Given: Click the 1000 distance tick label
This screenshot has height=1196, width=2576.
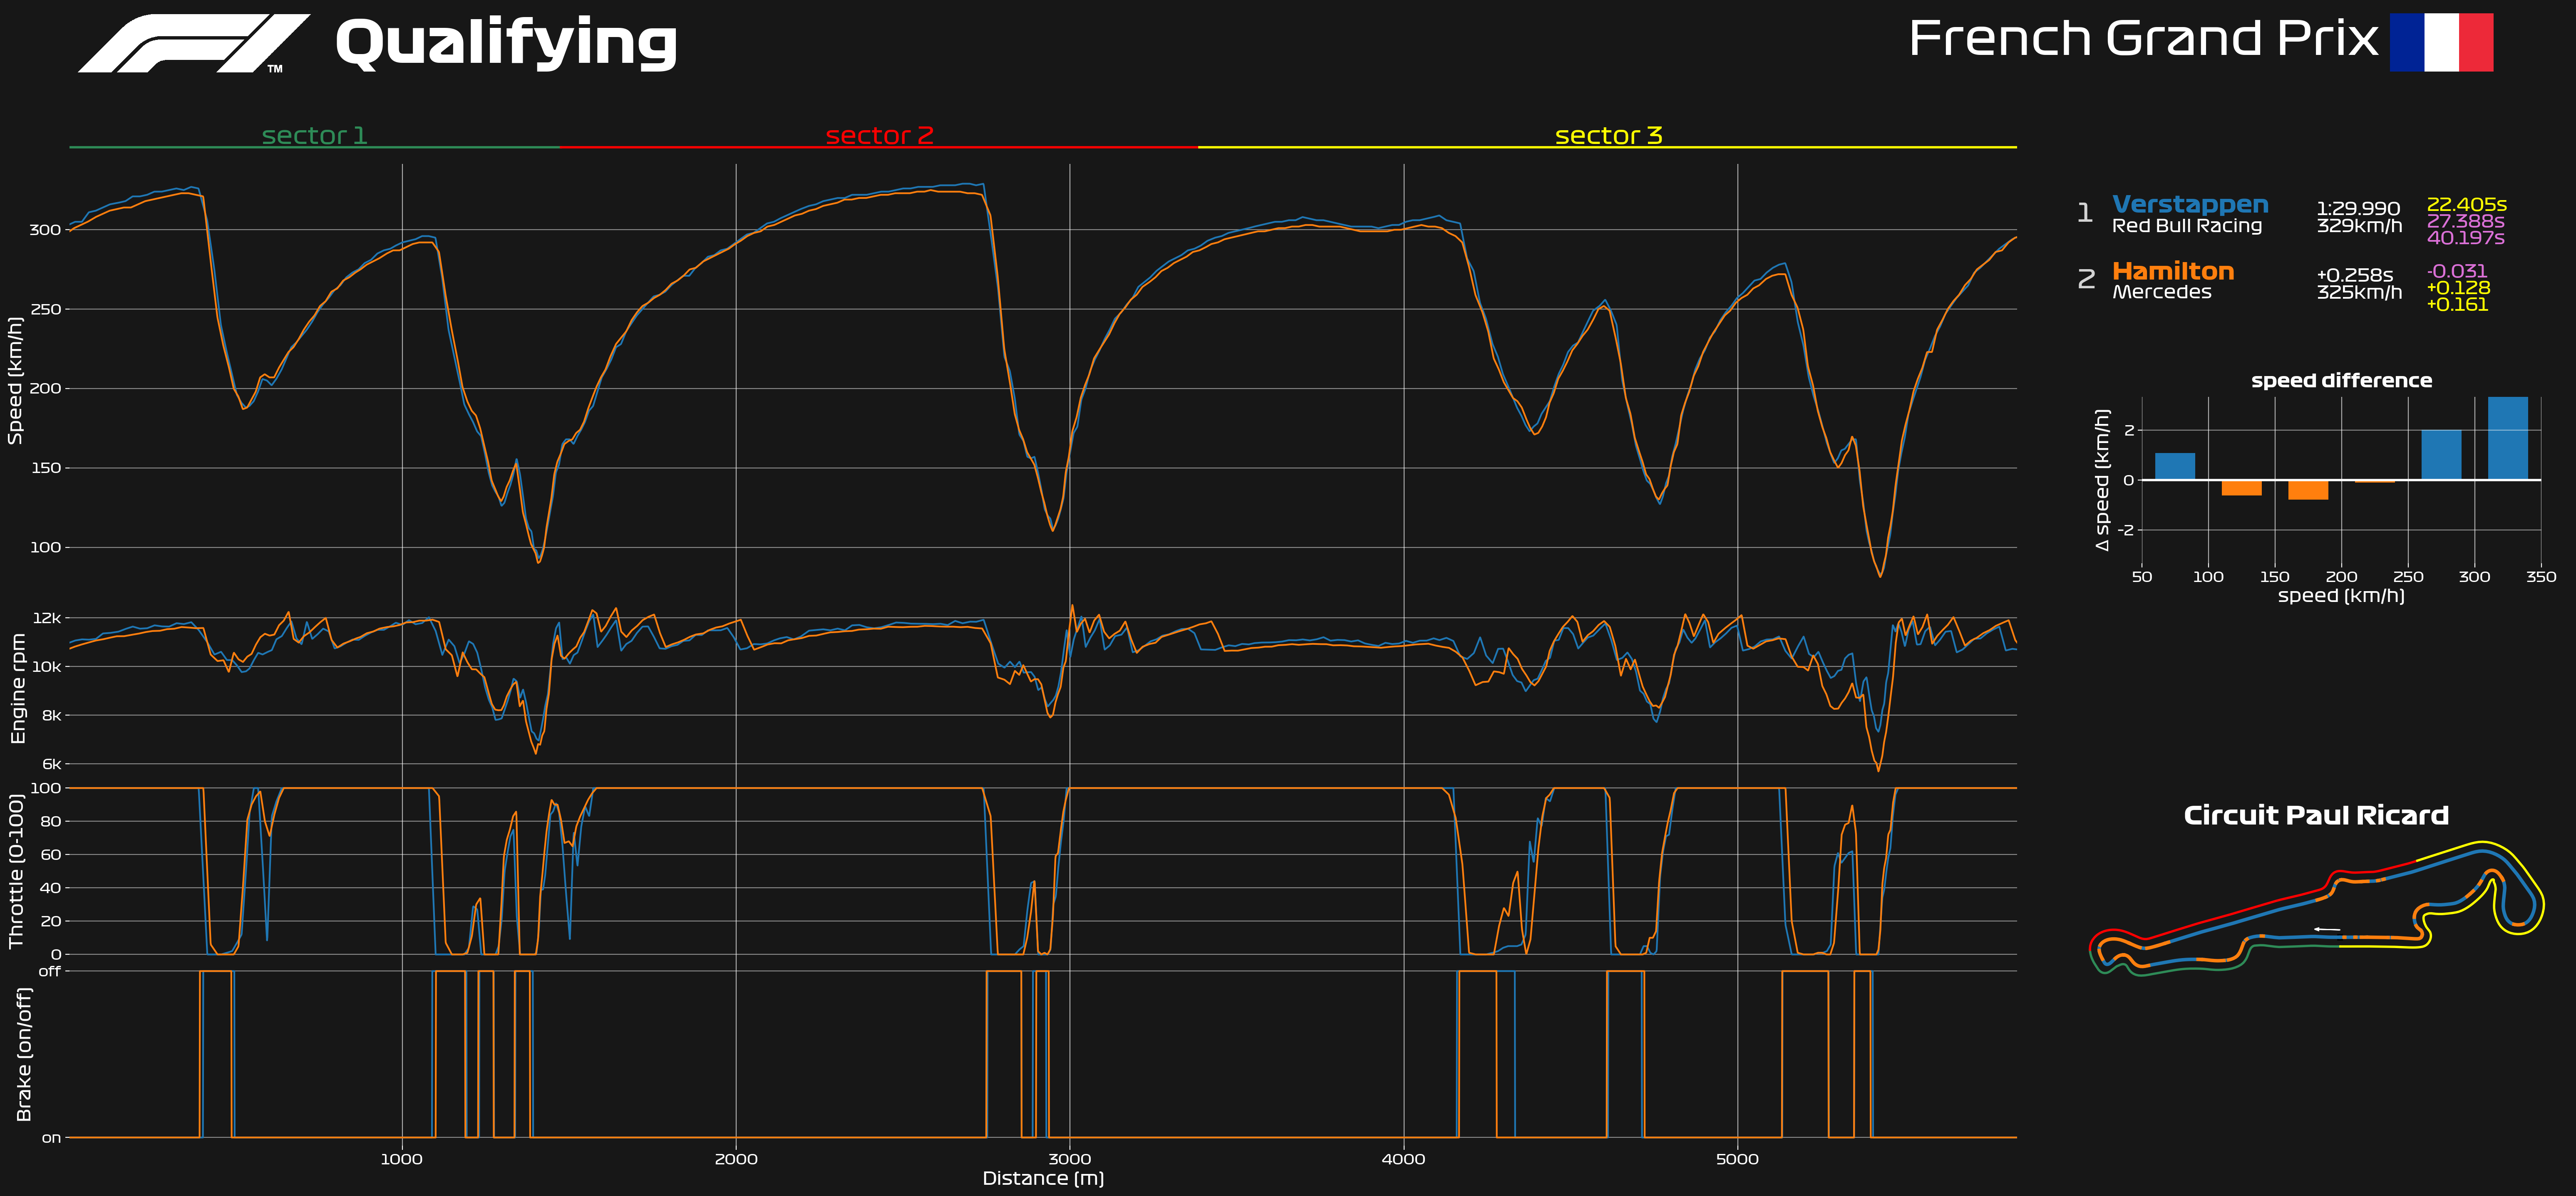Looking at the screenshot, I should click(402, 1159).
